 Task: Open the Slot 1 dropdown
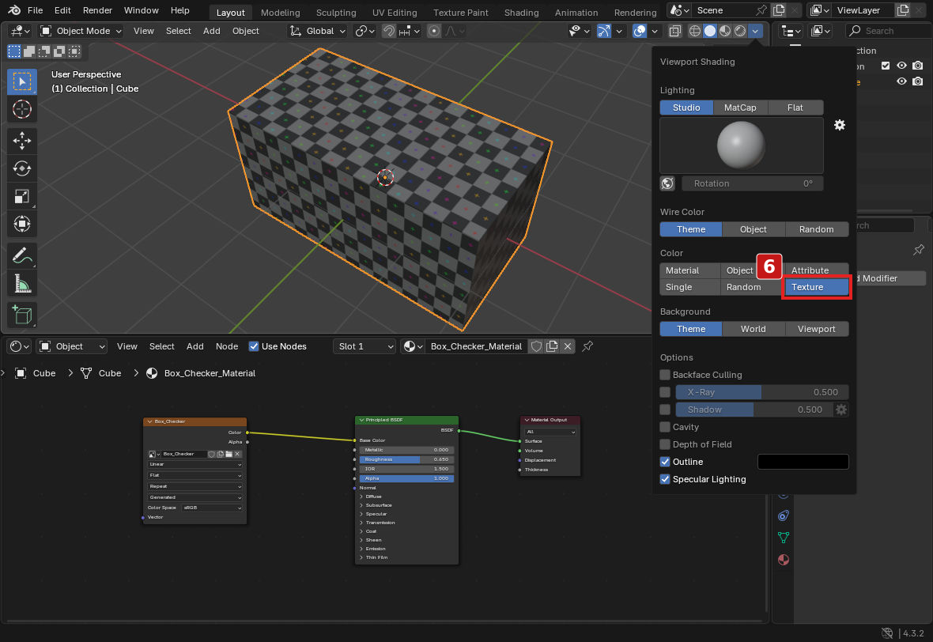[x=365, y=346]
